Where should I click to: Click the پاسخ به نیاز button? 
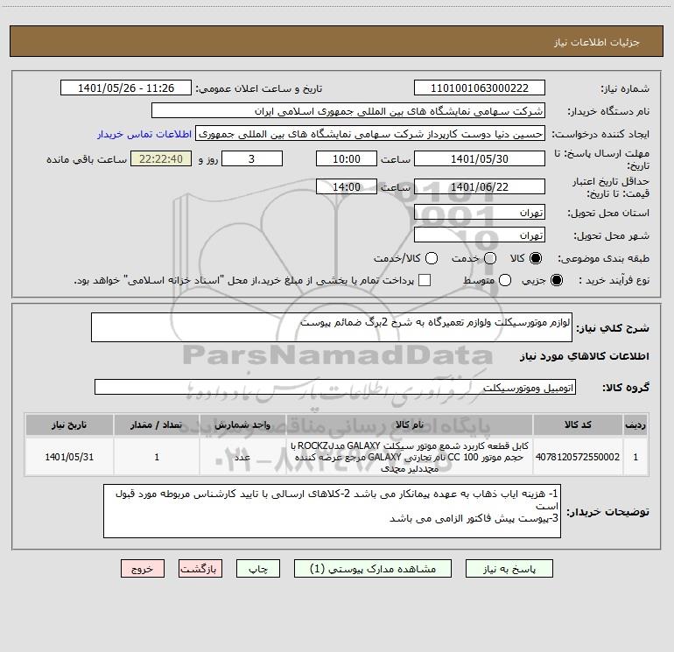click(509, 569)
